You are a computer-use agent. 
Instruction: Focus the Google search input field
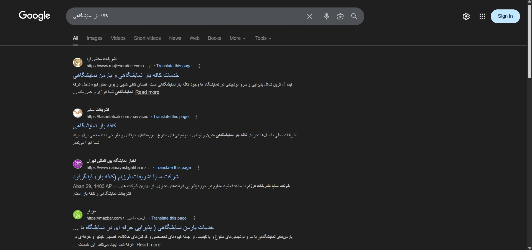(x=186, y=16)
